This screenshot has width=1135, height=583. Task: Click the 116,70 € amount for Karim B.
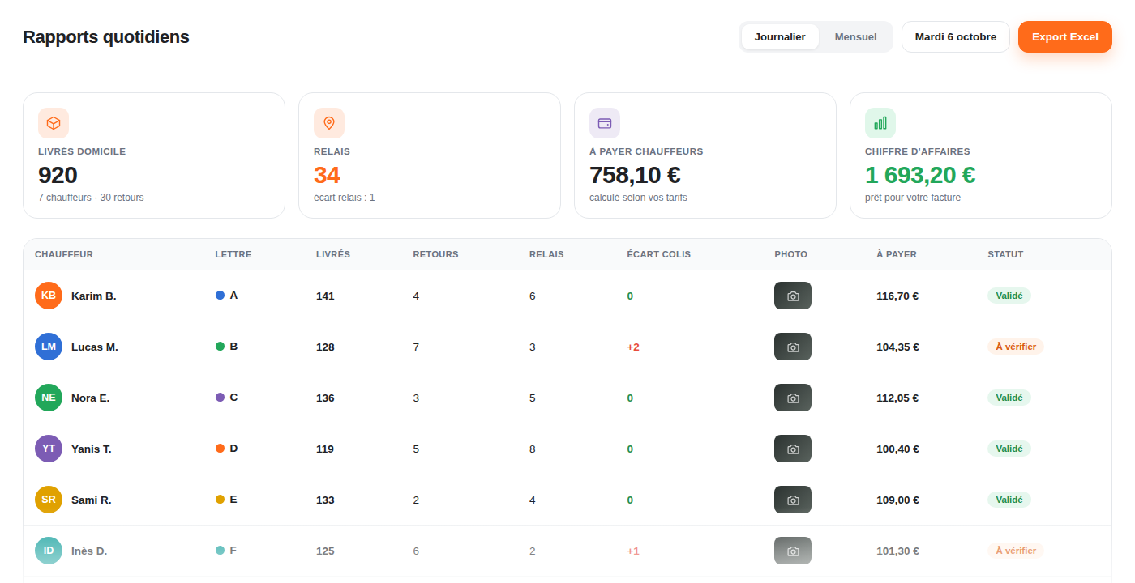pyautogui.click(x=897, y=296)
